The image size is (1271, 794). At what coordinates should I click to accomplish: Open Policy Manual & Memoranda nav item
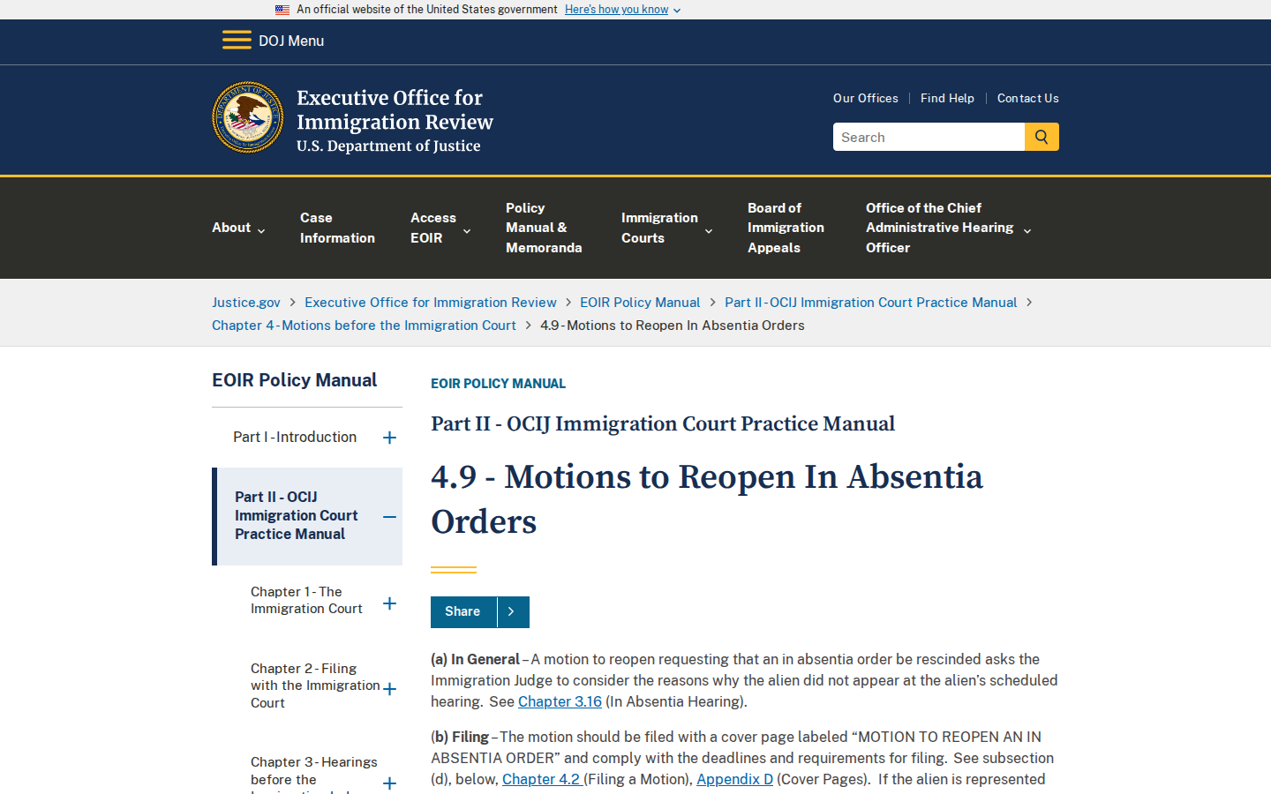point(544,228)
